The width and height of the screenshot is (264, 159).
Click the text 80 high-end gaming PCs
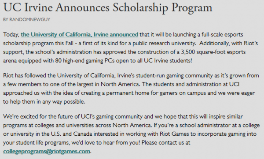[85, 61]
